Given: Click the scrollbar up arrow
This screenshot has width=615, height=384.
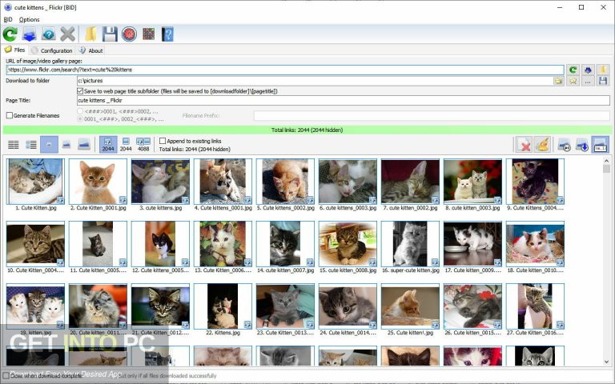Looking at the screenshot, I should point(606,160).
